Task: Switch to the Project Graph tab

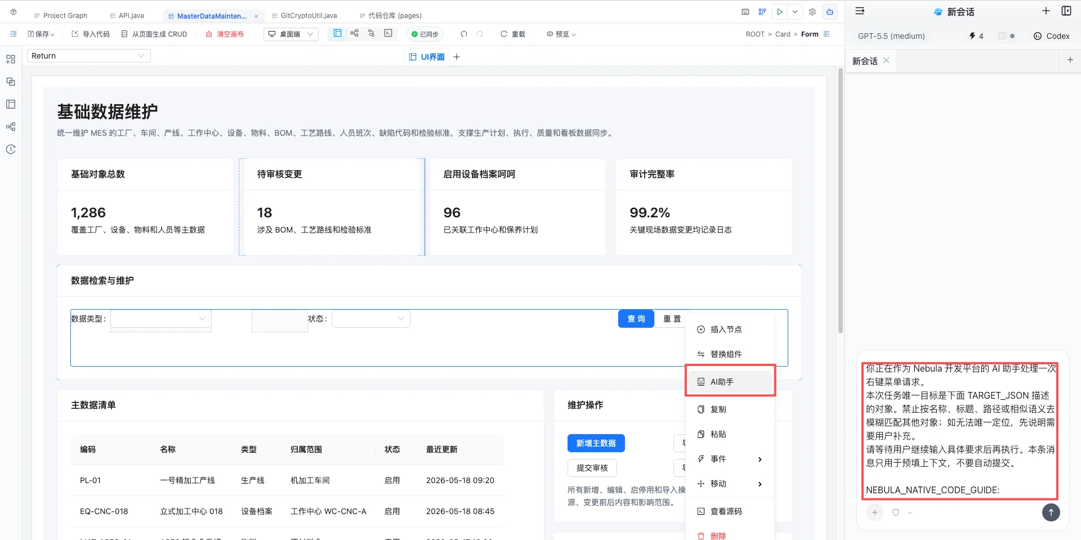Action: pos(60,15)
